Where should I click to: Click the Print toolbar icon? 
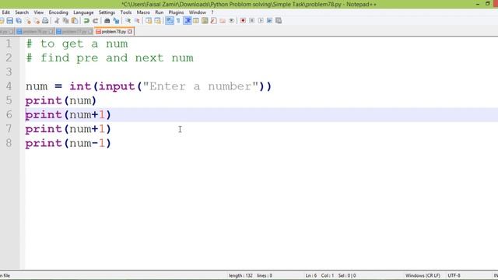pyautogui.click(x=45, y=21)
